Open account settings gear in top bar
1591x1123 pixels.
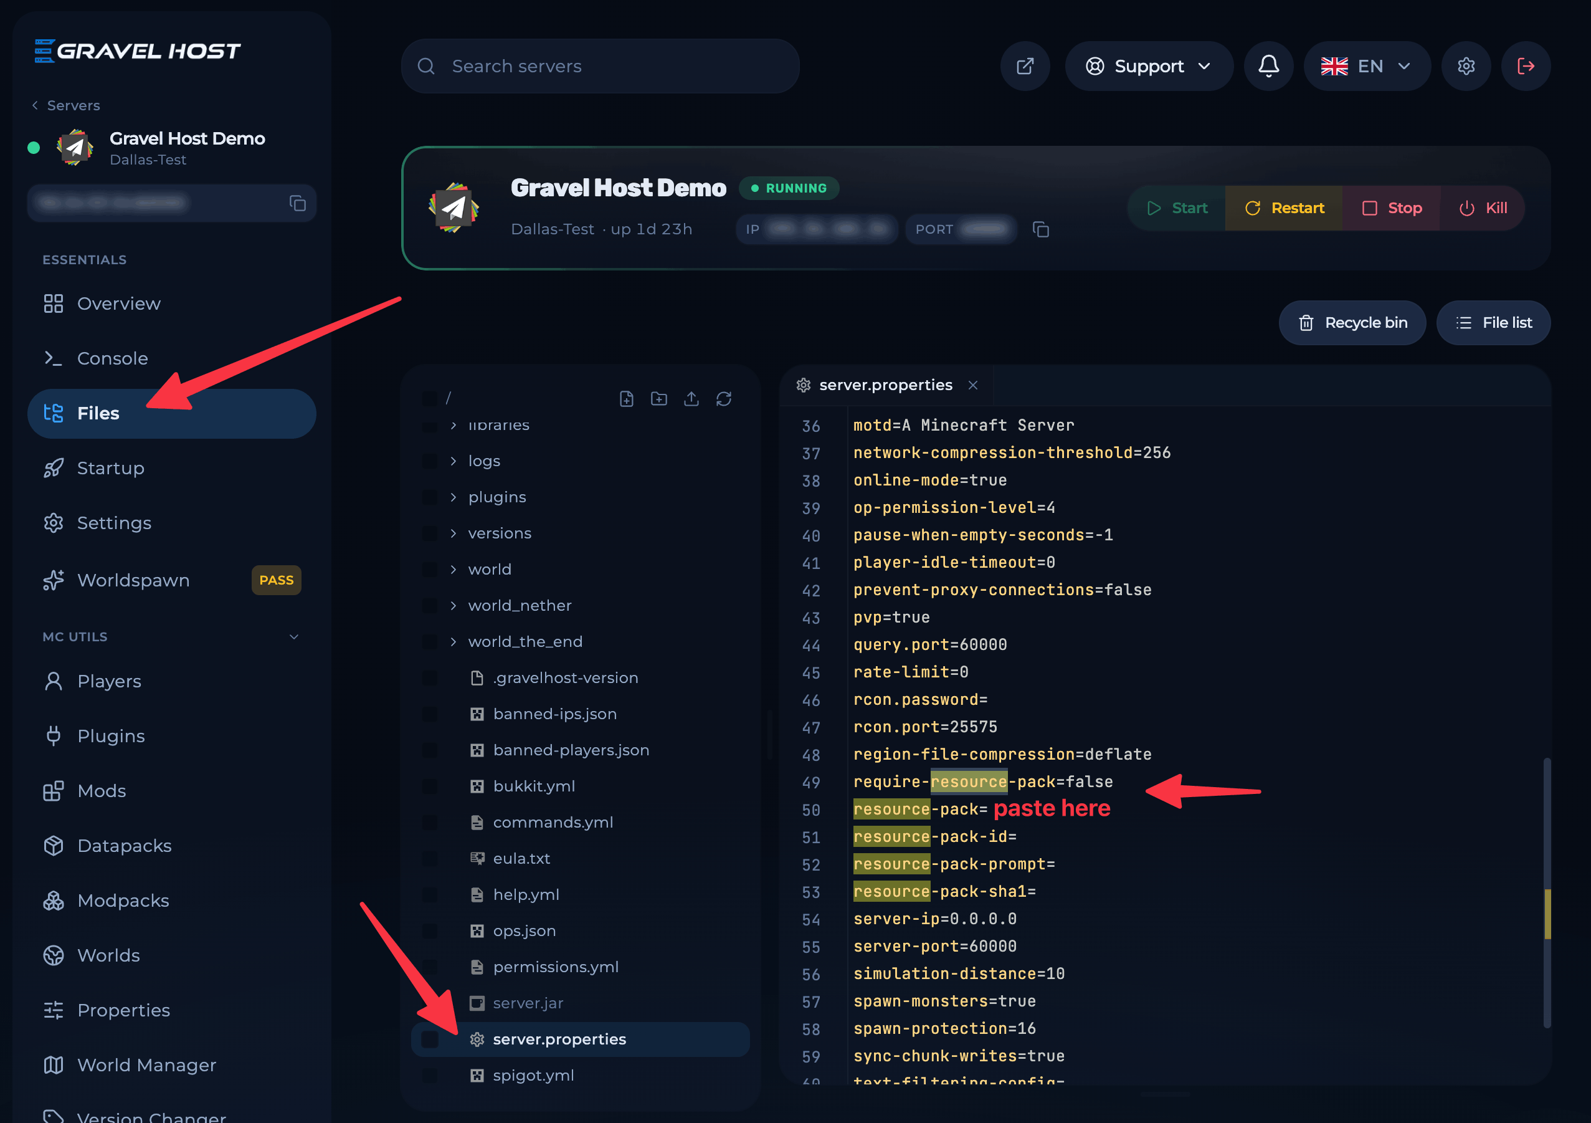1466,66
